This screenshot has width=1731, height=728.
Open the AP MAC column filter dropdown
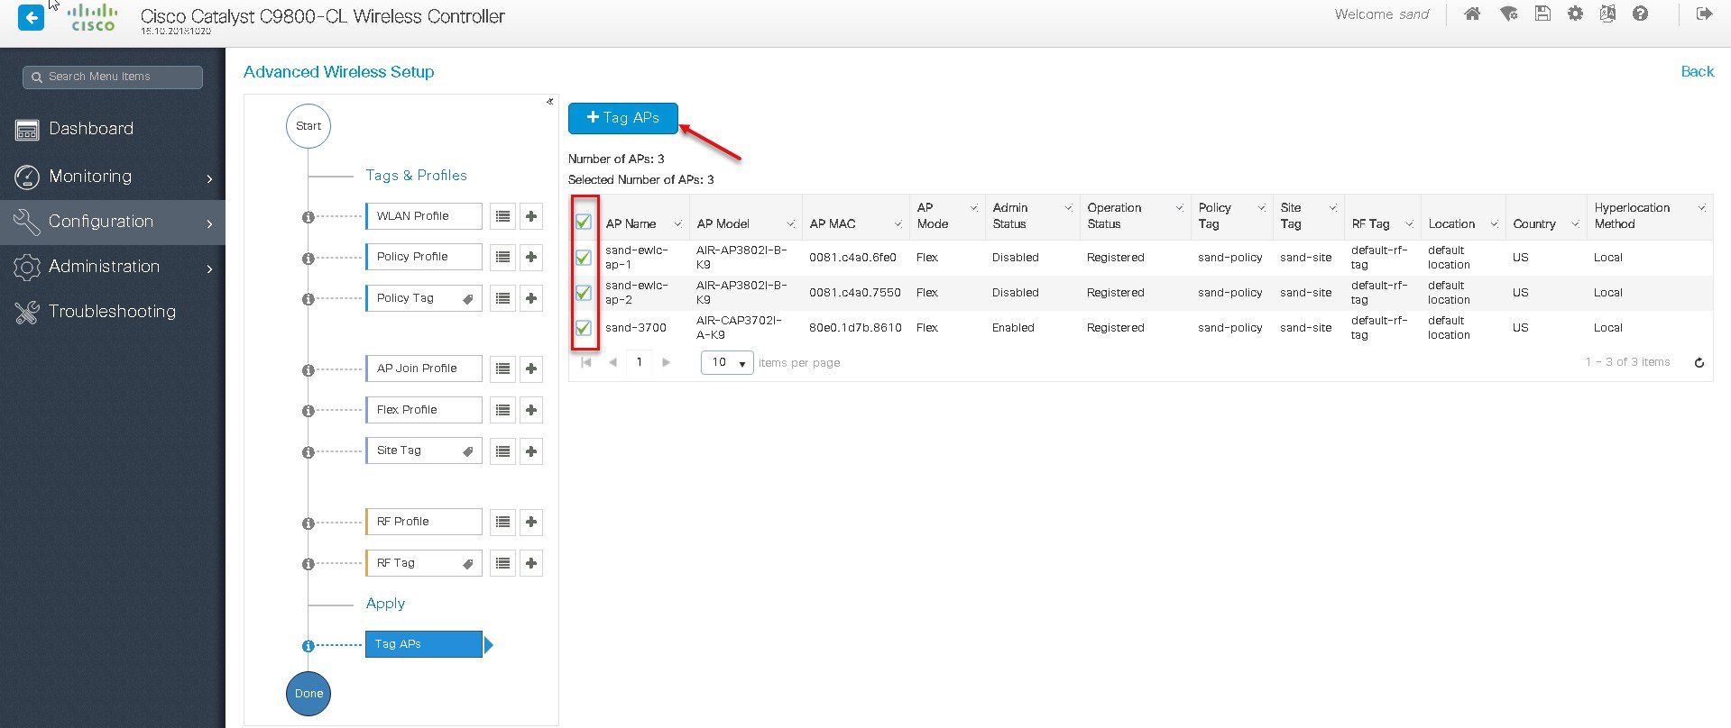(898, 224)
